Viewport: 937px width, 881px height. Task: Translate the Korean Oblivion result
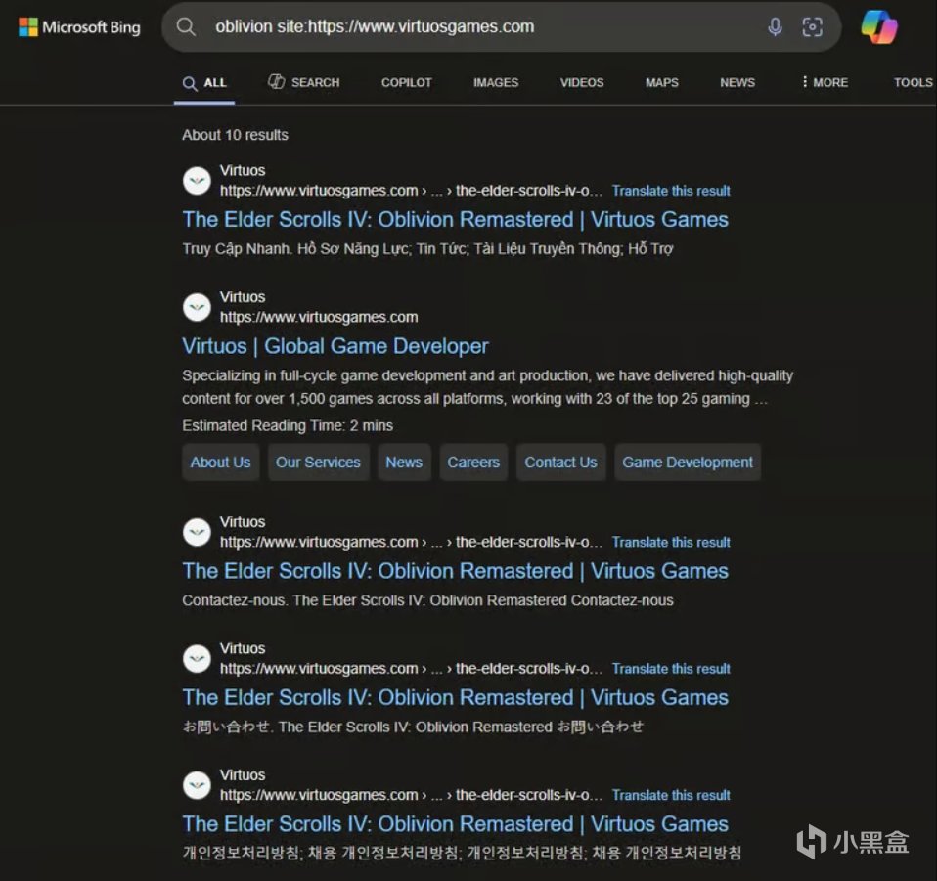(x=671, y=796)
